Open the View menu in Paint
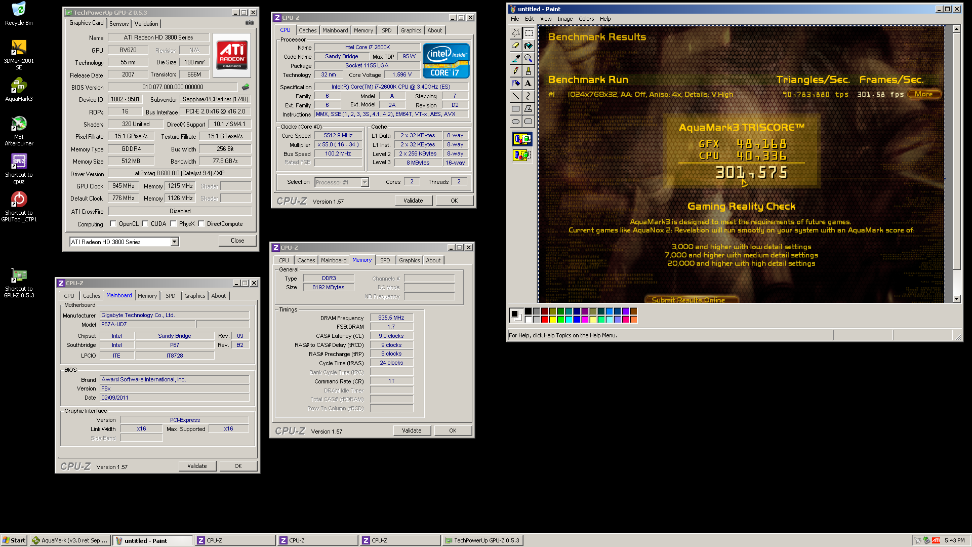 546,19
